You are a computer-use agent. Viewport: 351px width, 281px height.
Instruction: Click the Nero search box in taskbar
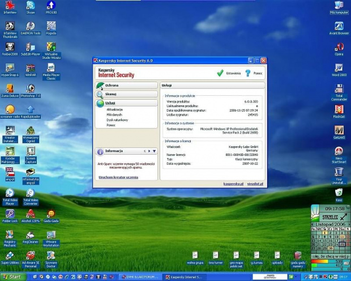(x=270, y=277)
